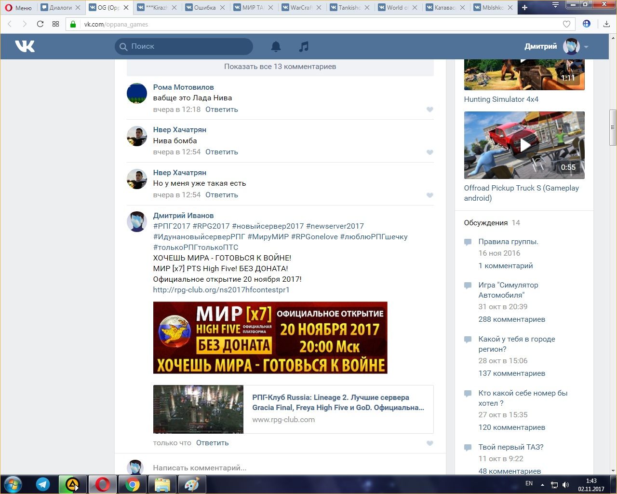Open 'Какой у тебя в городе регион?' discussion
The height and width of the screenshot is (494, 617).
pos(517,344)
